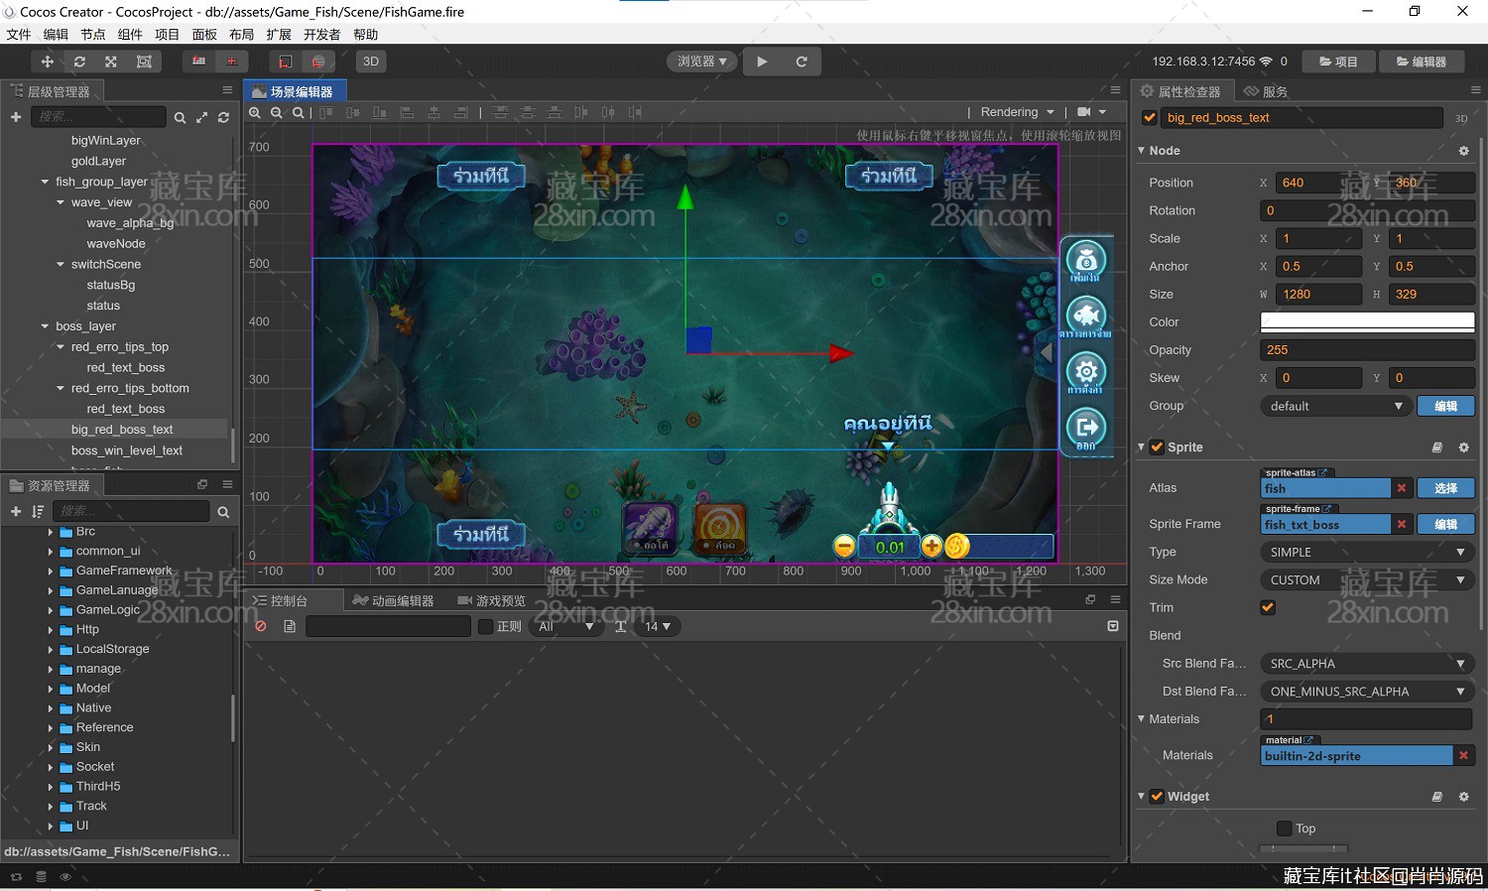Select the Rect transform tool
The image size is (1488, 891).
pos(144,62)
